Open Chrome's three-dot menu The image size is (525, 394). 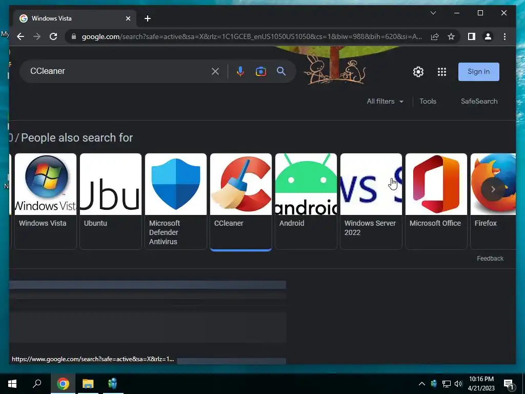click(504, 36)
